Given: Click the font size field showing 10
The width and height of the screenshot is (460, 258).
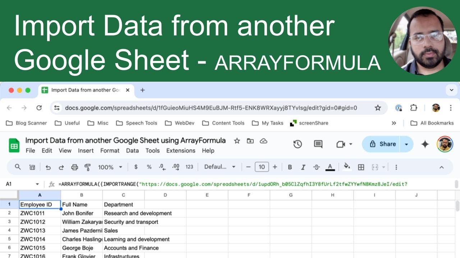Looking at the screenshot, I should 262,167.
